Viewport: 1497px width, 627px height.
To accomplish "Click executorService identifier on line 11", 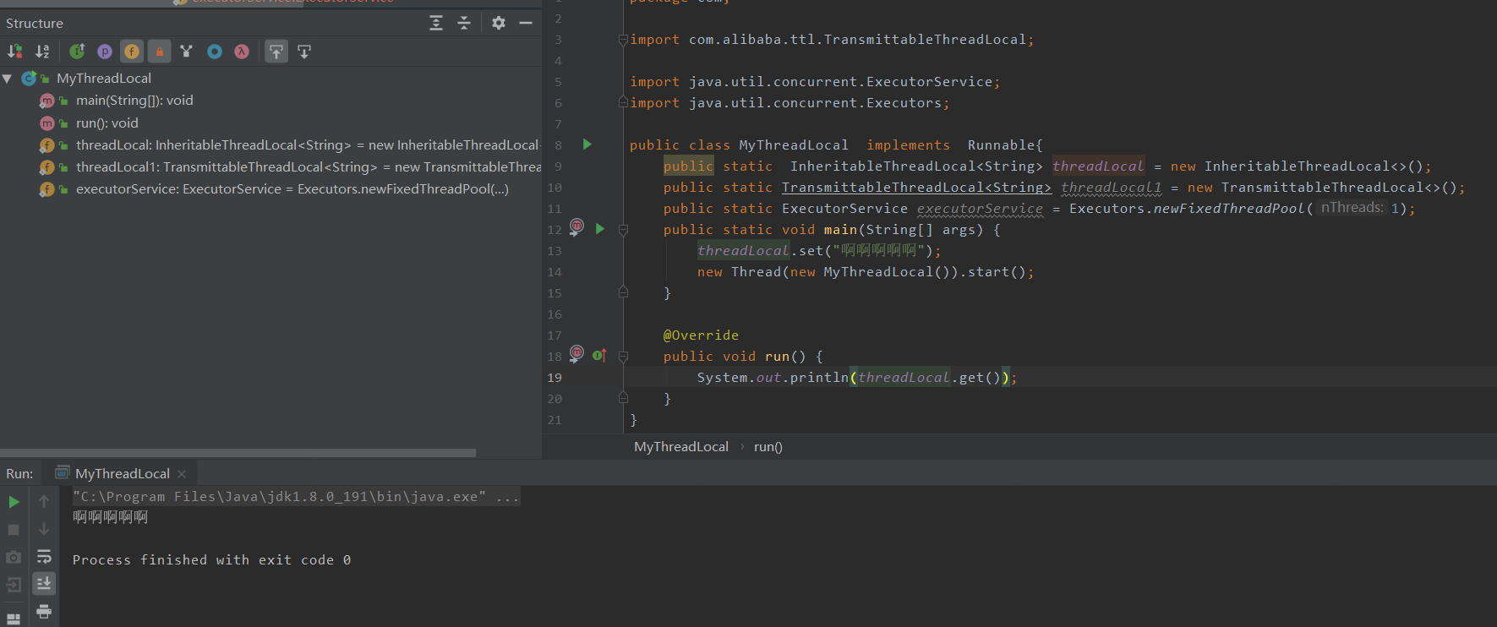I will [980, 209].
